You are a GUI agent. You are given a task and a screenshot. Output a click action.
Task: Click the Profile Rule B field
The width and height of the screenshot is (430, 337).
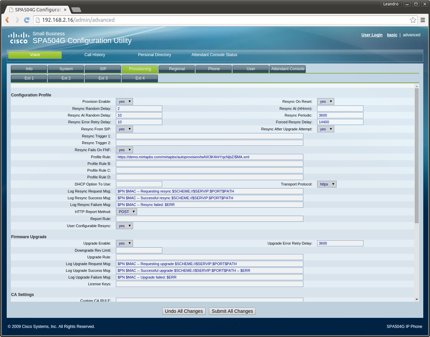(x=210, y=164)
